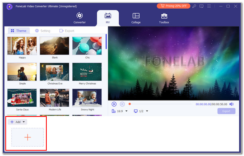The height and width of the screenshot is (156, 244).
Task: Click the Export button below preview
Action: (x=226, y=111)
